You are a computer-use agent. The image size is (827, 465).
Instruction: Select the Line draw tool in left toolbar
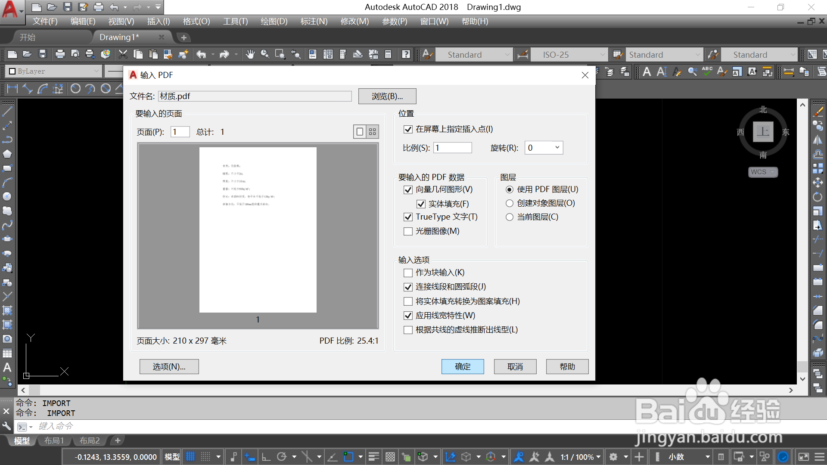(7, 111)
